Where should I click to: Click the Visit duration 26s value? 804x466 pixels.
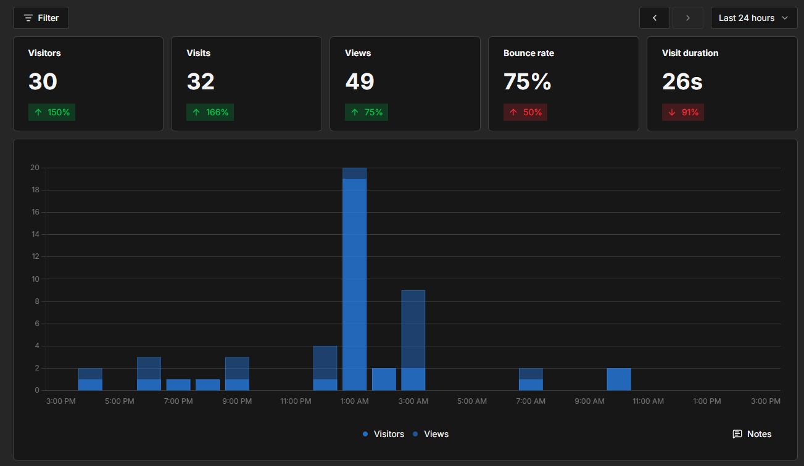[682, 82]
